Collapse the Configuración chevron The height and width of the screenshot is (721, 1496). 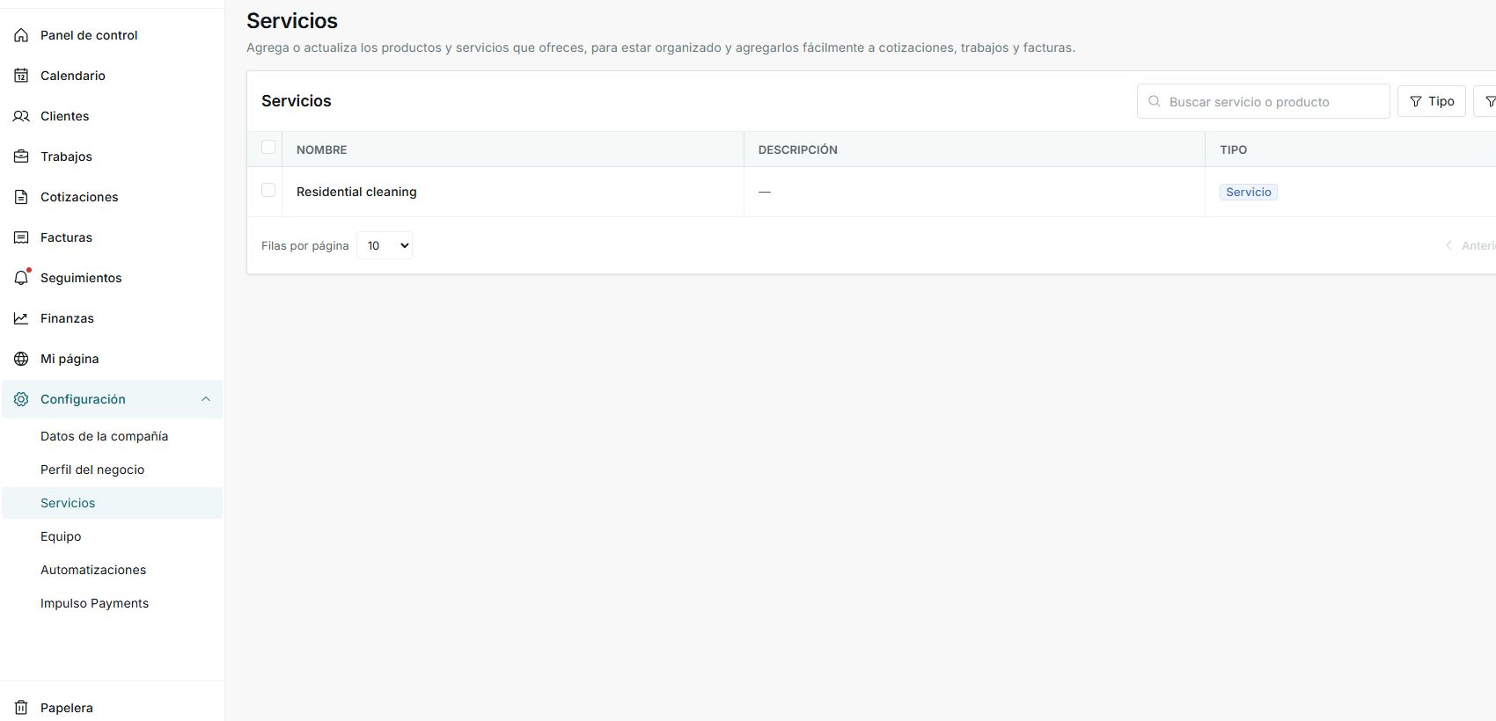[x=206, y=399]
